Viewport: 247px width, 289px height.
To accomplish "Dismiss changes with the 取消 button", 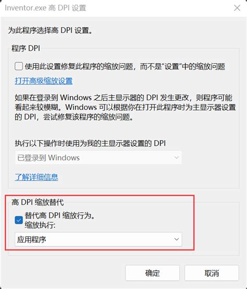I will [x=212, y=273].
